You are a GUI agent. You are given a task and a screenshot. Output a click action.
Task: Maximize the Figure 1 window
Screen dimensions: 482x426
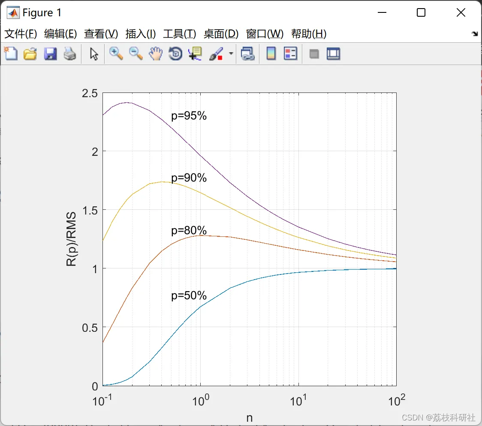pyautogui.click(x=421, y=12)
